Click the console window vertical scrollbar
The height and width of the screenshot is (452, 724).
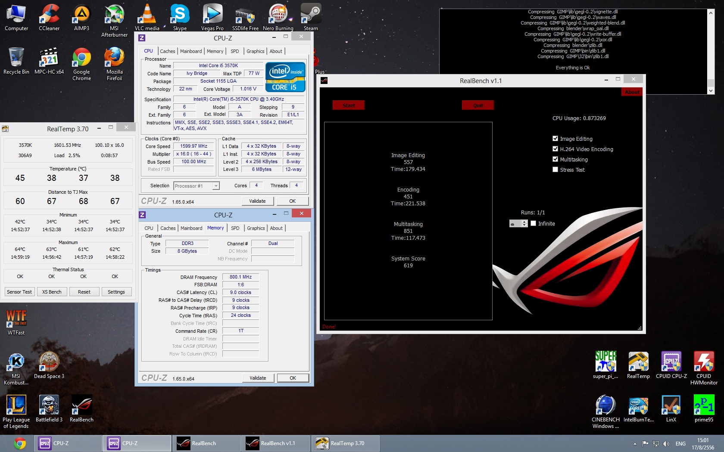pos(711,51)
